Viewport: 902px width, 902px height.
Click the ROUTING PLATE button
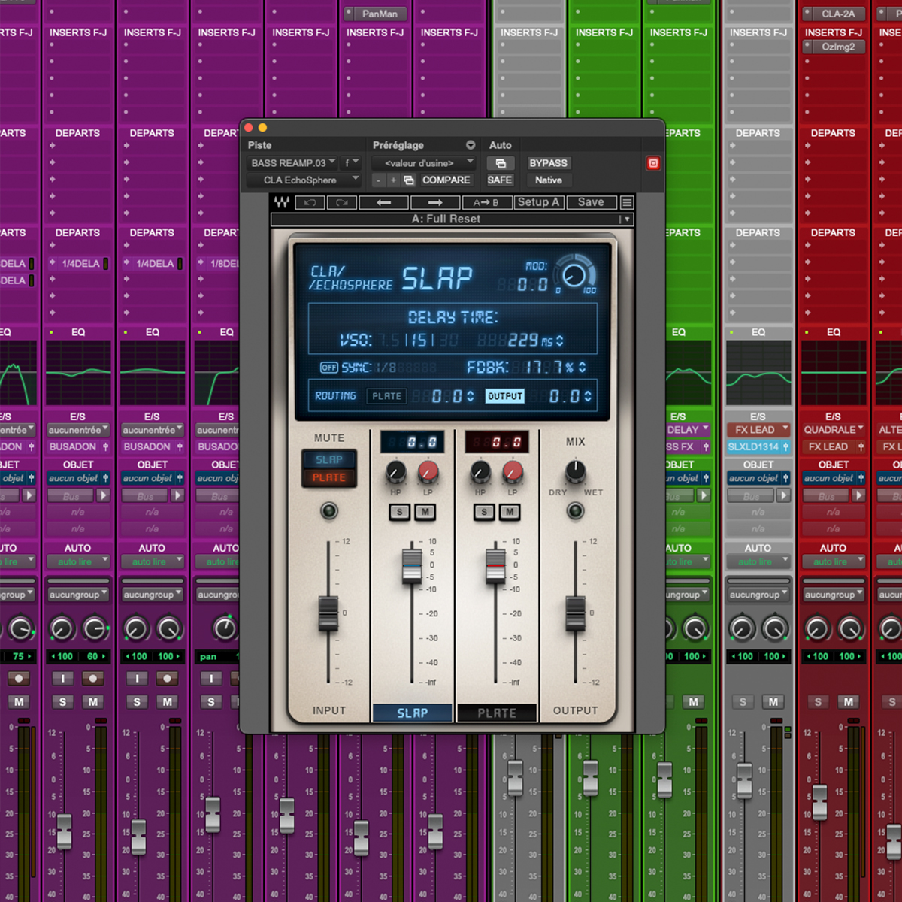click(x=387, y=396)
